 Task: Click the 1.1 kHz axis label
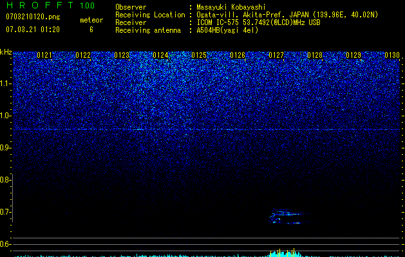pyautogui.click(x=5, y=84)
